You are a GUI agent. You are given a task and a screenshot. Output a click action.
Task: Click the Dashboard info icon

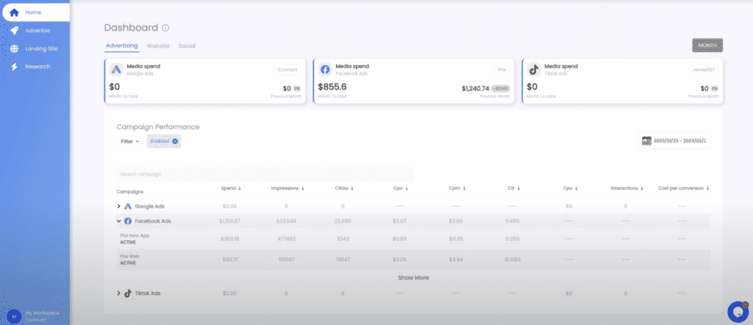165,29
